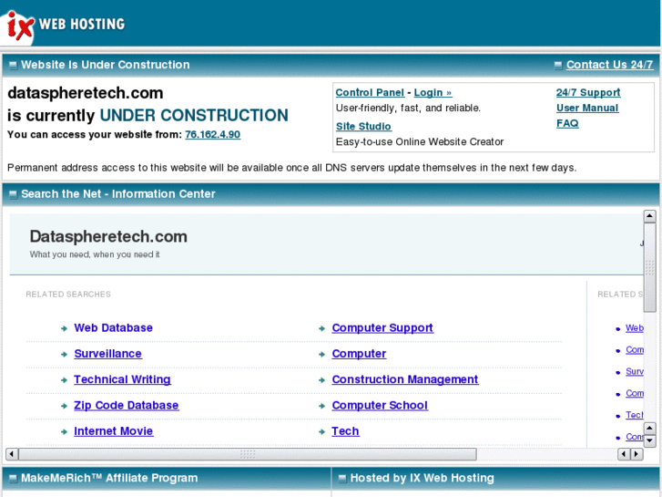Open the Surveillance related search
The image size is (662, 497).
[108, 354]
